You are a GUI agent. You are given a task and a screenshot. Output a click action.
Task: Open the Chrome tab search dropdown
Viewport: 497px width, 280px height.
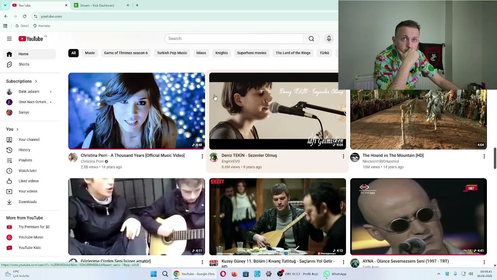(5, 5)
